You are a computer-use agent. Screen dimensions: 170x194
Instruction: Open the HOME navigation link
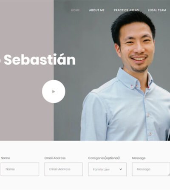[75, 10]
